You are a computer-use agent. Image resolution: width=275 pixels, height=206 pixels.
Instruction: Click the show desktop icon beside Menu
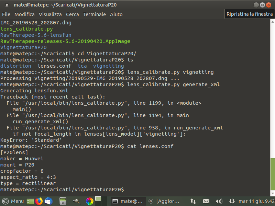point(30,202)
